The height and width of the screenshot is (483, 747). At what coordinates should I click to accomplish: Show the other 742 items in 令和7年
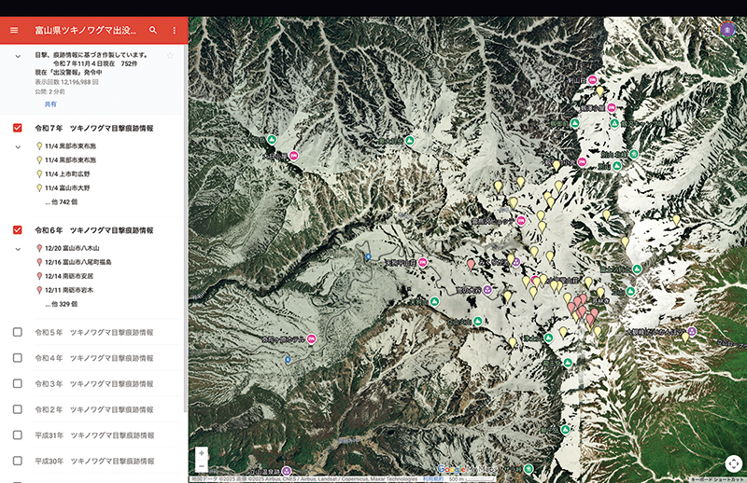point(62,201)
